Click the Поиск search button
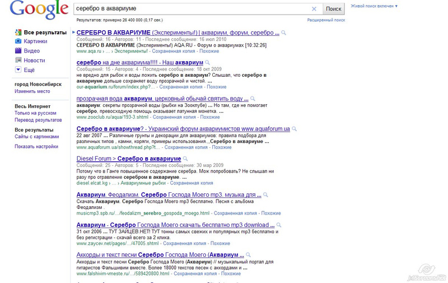 (x=333, y=9)
